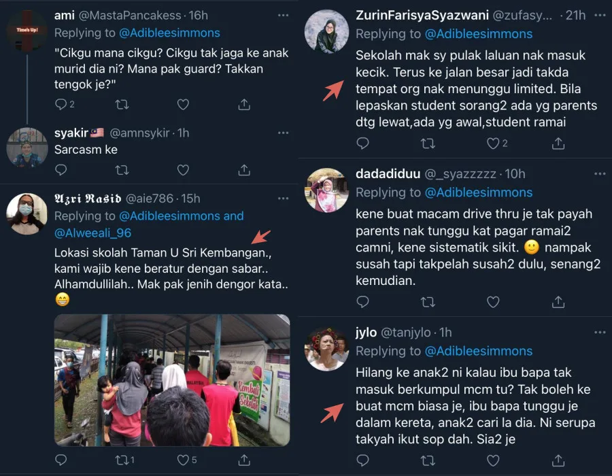Screen dimensions: 612x476
Task: Retweet syakir's "Sarcasm ke" tweet
Action: [122, 170]
